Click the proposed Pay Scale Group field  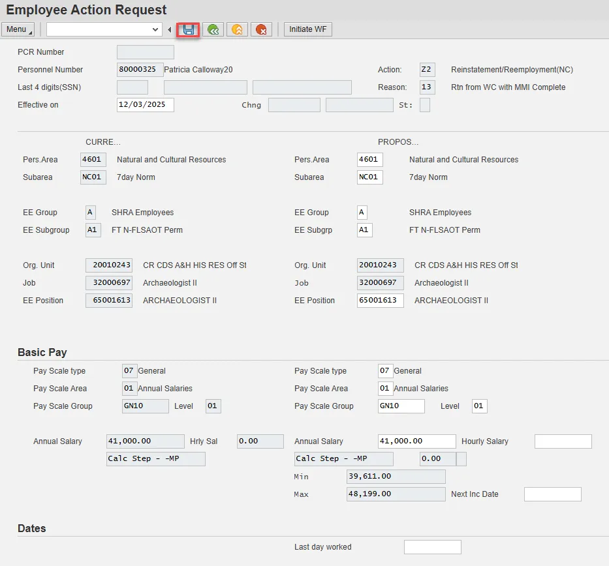(401, 406)
